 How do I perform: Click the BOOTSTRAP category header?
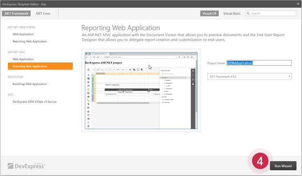click(x=16, y=77)
